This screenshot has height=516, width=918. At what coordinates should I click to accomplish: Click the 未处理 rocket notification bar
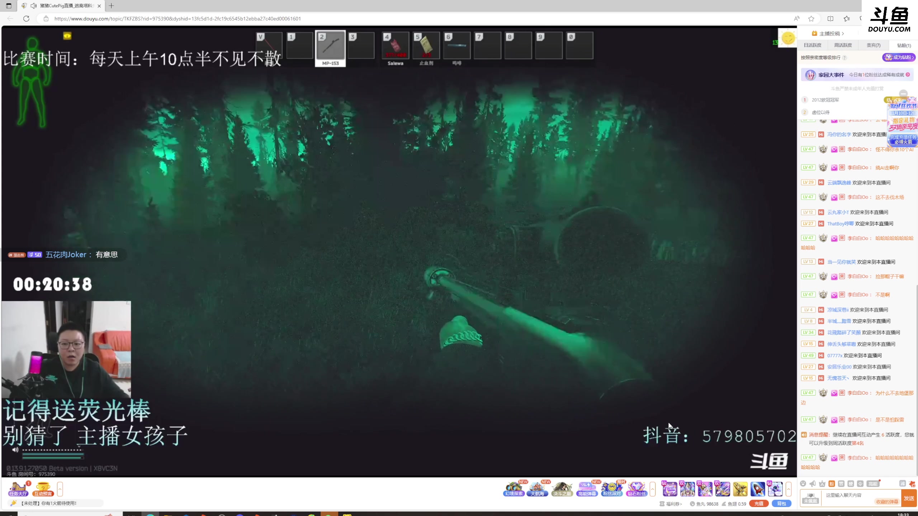pos(56,503)
